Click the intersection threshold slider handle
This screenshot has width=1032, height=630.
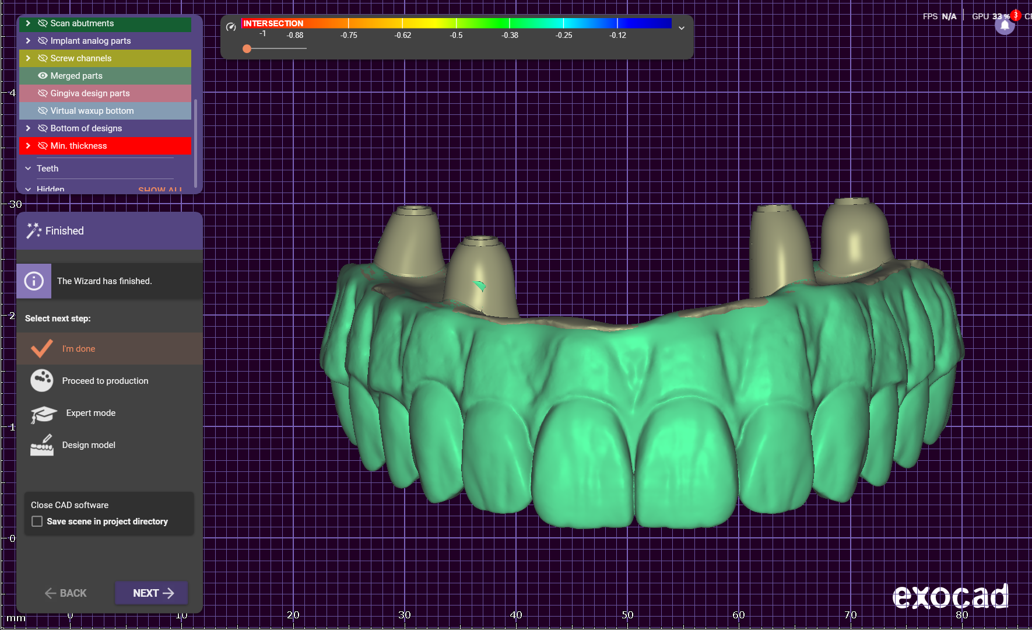tap(247, 49)
